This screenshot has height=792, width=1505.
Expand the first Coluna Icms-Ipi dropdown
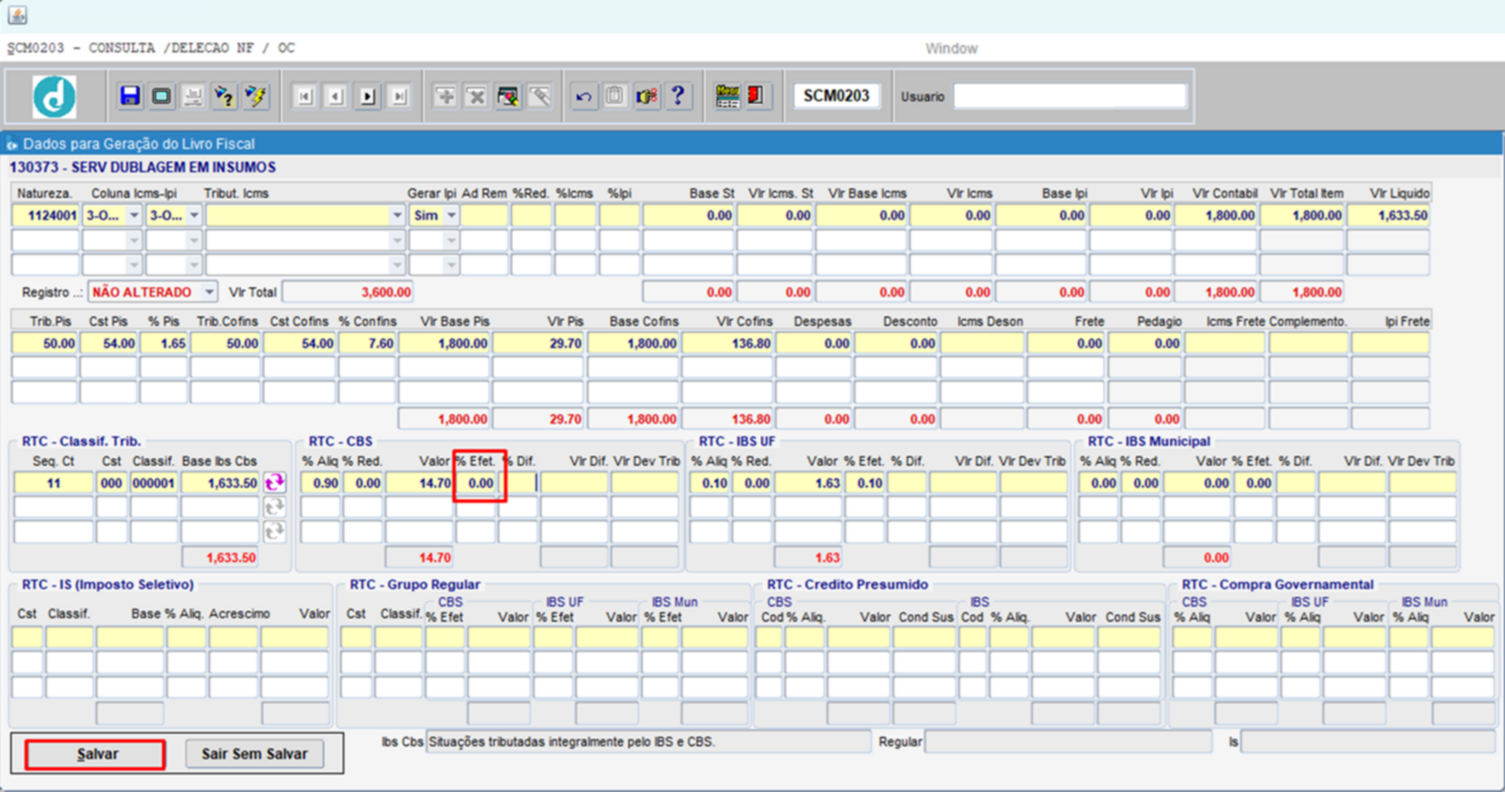(133, 216)
